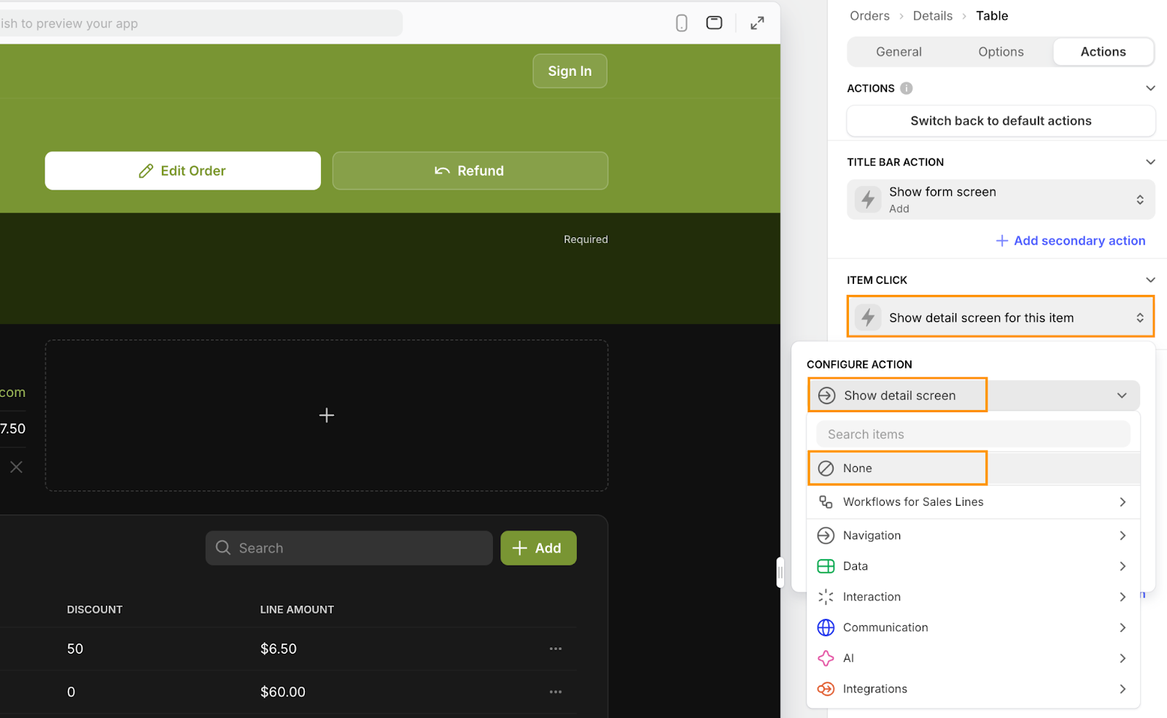Screen dimensions: 1167x718
Task: Click the Integrations icon in action list
Action: point(826,689)
